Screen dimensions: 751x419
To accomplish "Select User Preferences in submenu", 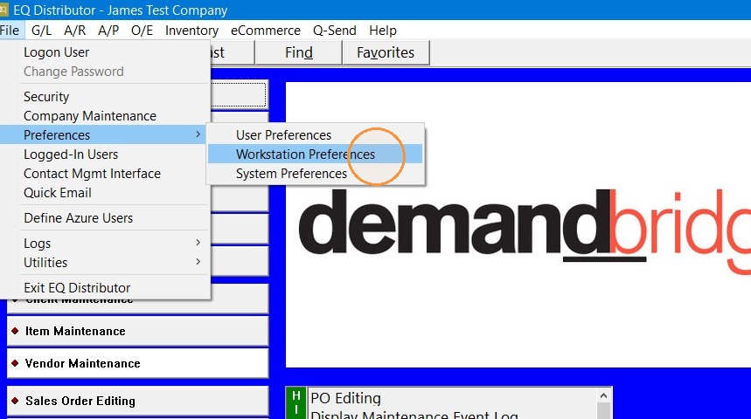I will pos(315,135).
